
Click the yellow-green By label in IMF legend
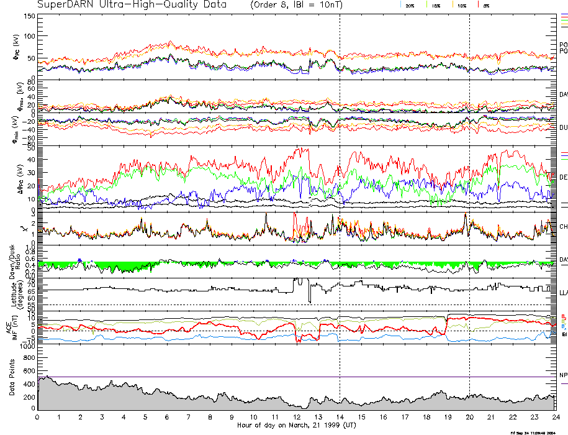pos(564,321)
